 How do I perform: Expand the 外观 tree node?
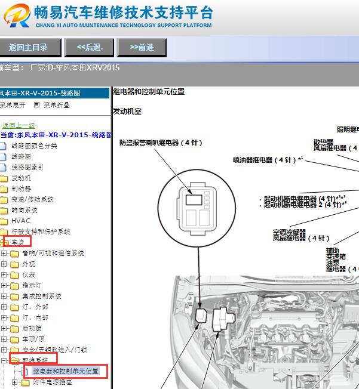click(4, 264)
